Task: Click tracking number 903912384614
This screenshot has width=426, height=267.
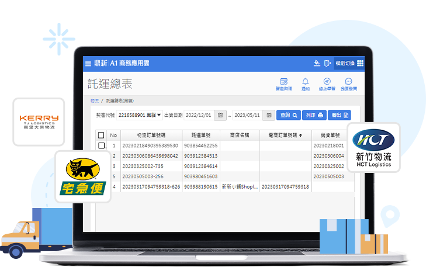Action: [x=201, y=167]
